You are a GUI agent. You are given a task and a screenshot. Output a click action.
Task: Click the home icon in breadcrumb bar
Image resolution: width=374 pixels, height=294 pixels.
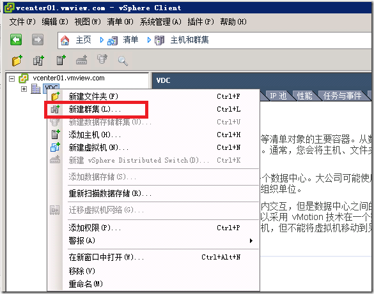click(65, 40)
